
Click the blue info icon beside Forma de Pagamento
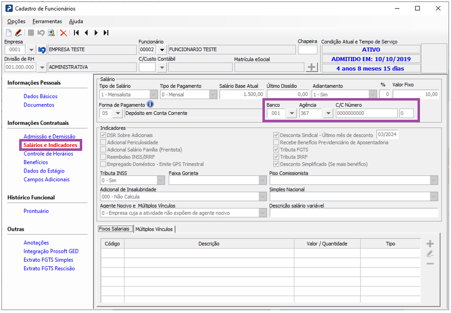pyautogui.click(x=150, y=104)
